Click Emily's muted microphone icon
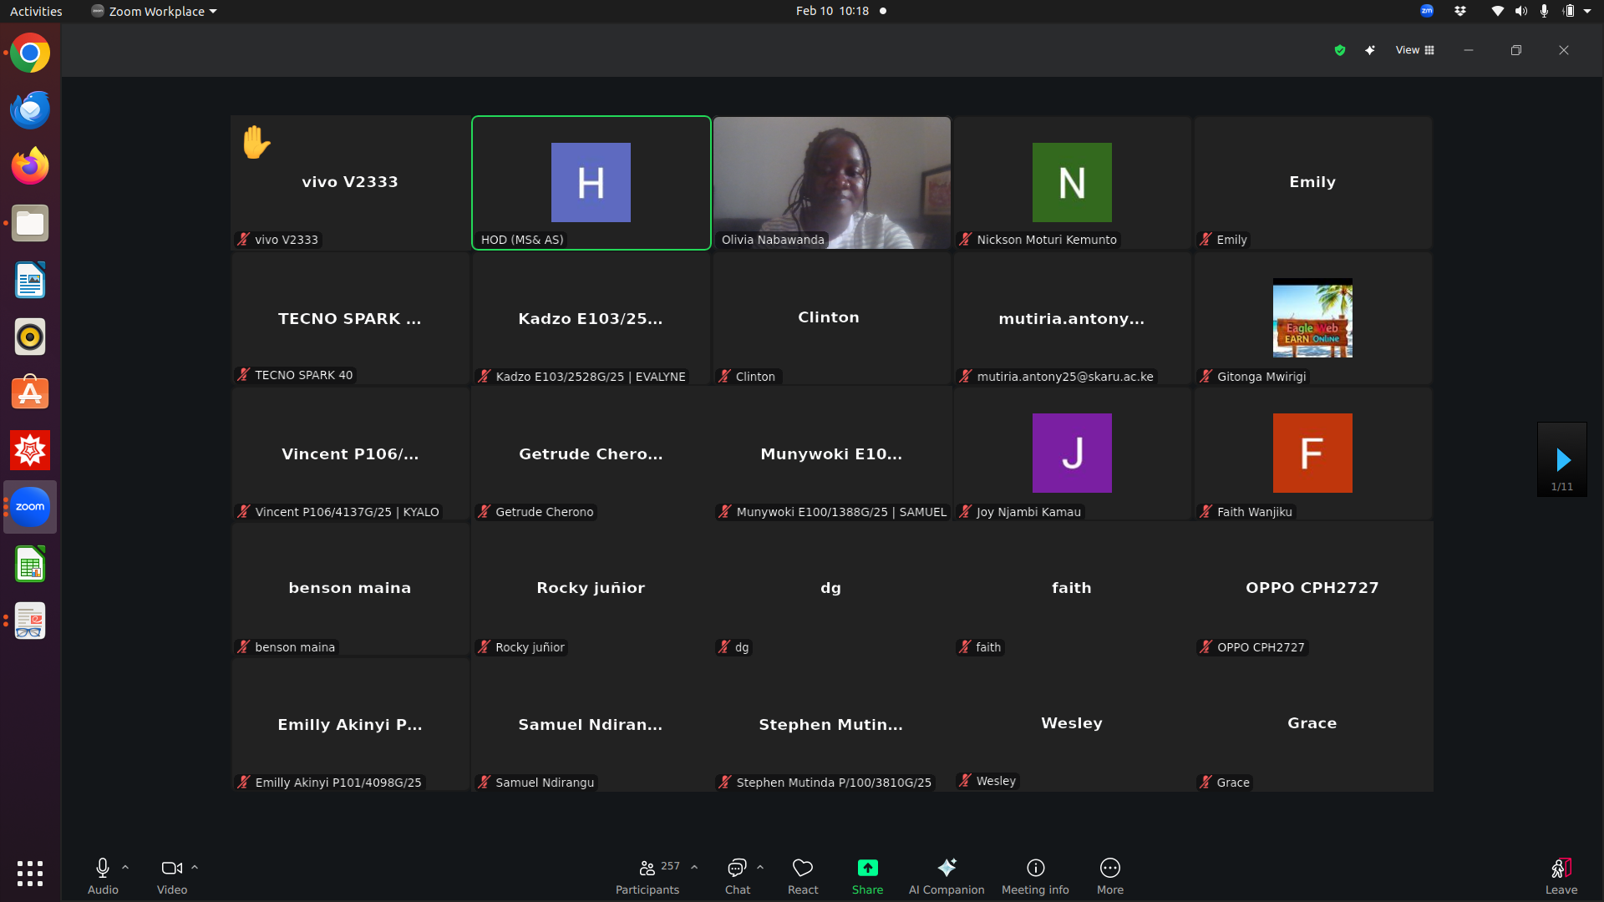This screenshot has height=902, width=1604. click(x=1206, y=240)
